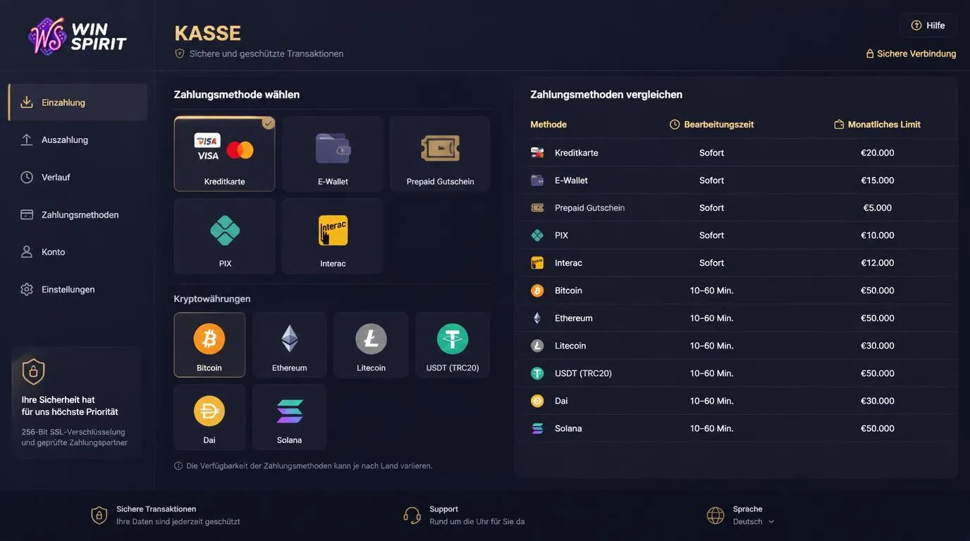Select the E-Wallet payment method card
This screenshot has height=541, width=970.
[333, 154]
